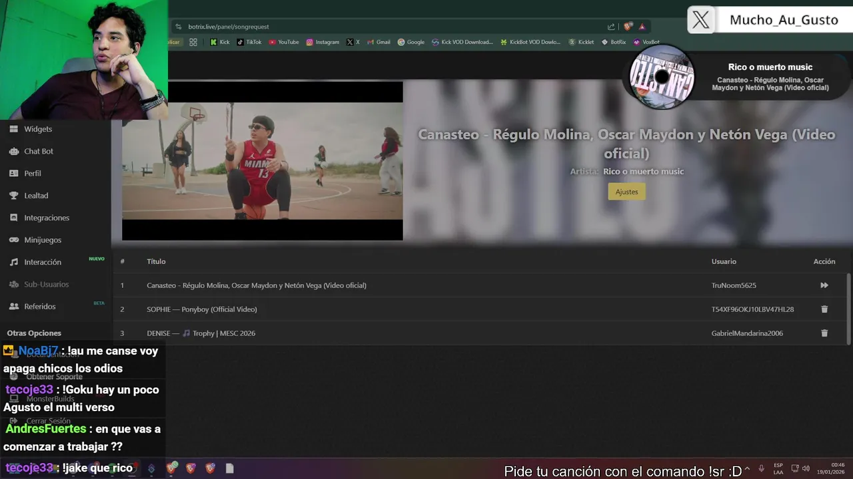The height and width of the screenshot is (479, 853).
Task: Click the Referidos people icon
Action: tap(13, 306)
